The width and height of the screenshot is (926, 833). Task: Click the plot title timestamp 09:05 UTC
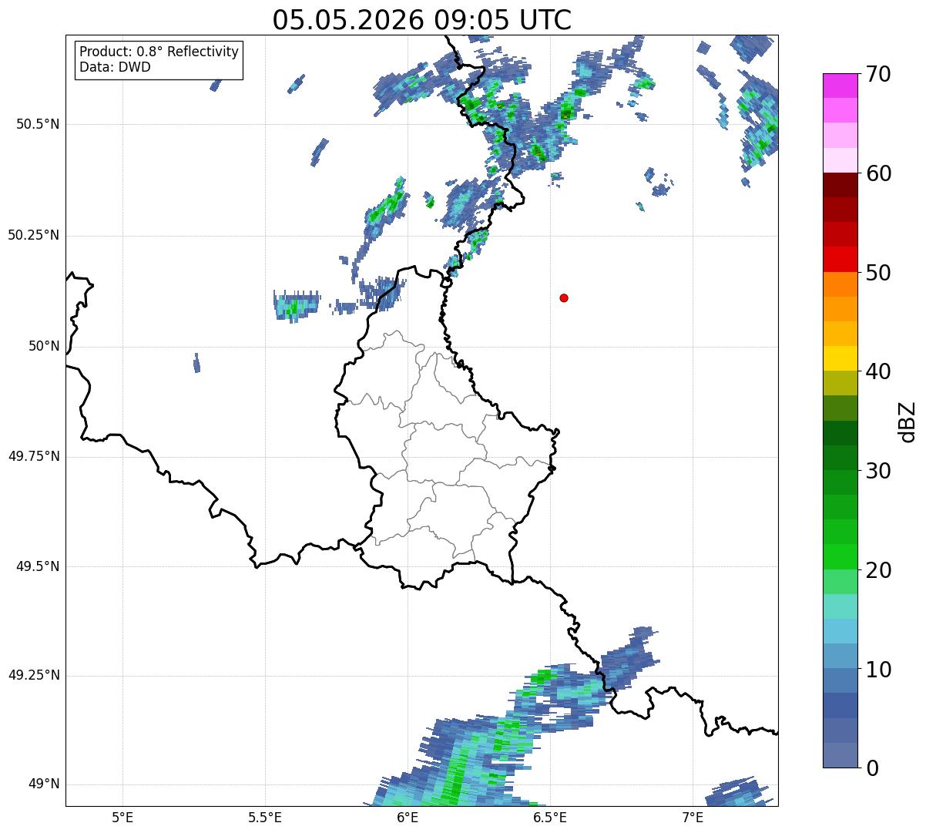pos(498,20)
